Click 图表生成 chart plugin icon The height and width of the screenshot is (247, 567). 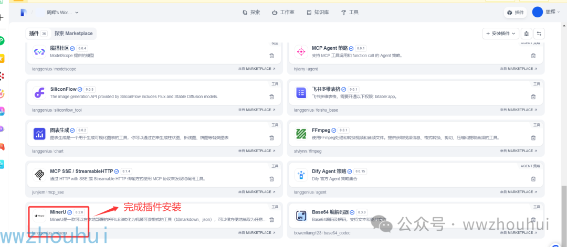[39, 134]
